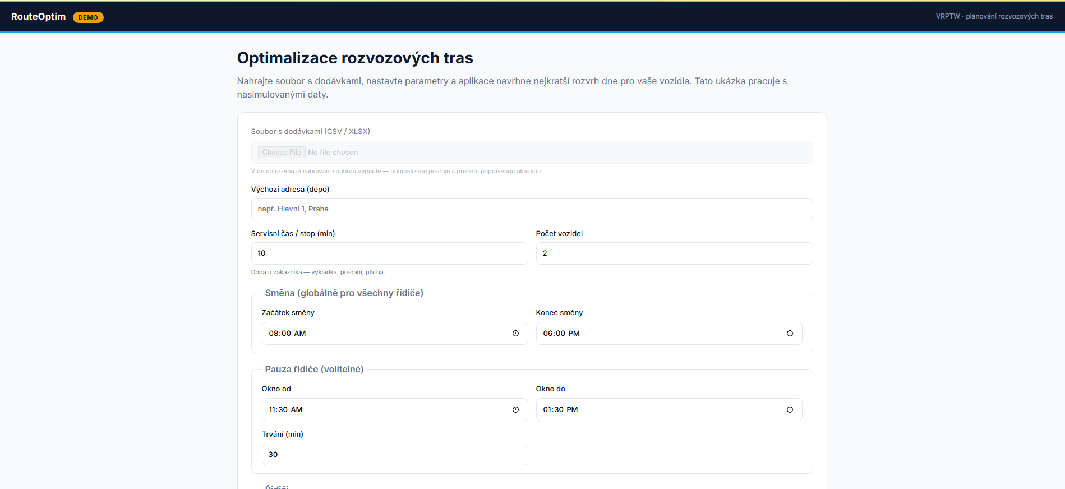Click the 'No file chosen' text
This screenshot has width=1065, height=489.
pos(333,153)
